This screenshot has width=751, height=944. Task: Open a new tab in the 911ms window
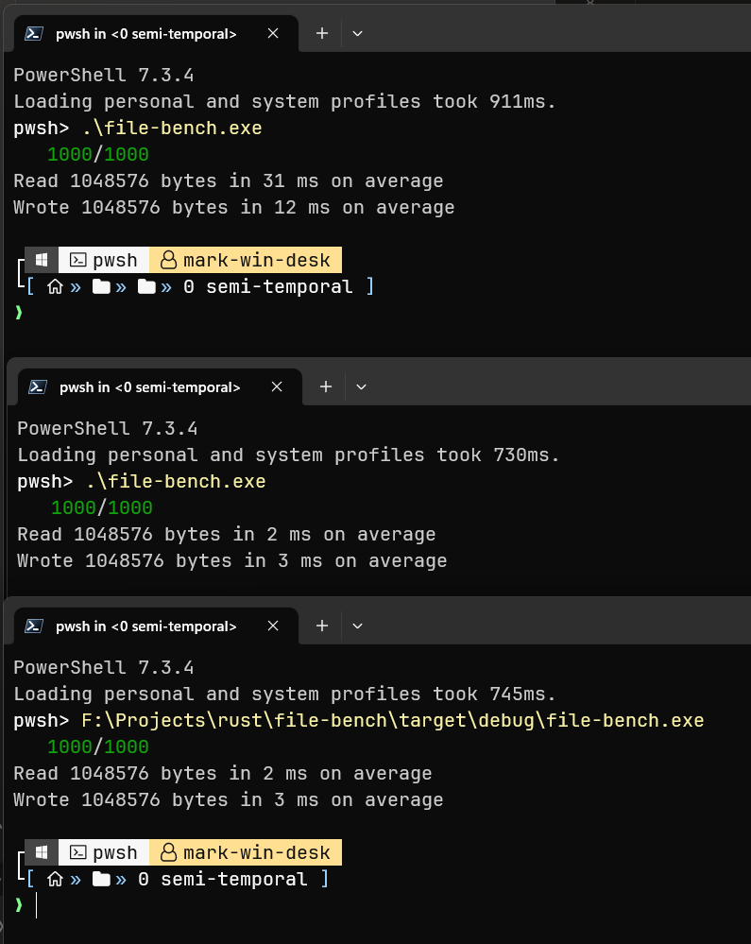pos(322,34)
